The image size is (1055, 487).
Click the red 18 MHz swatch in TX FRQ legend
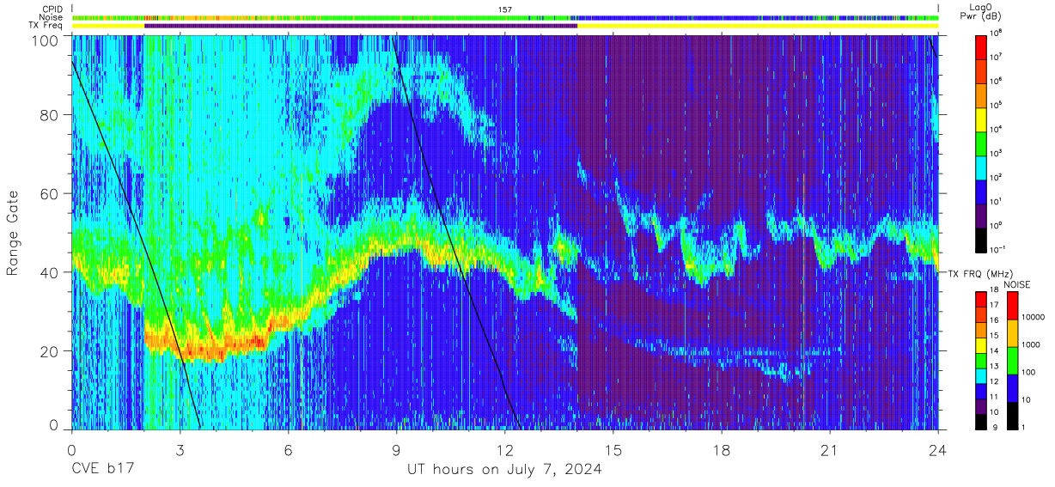point(981,297)
